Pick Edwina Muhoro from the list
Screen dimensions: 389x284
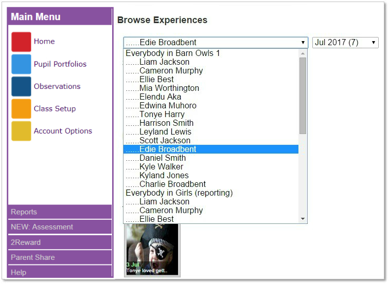(x=211, y=105)
